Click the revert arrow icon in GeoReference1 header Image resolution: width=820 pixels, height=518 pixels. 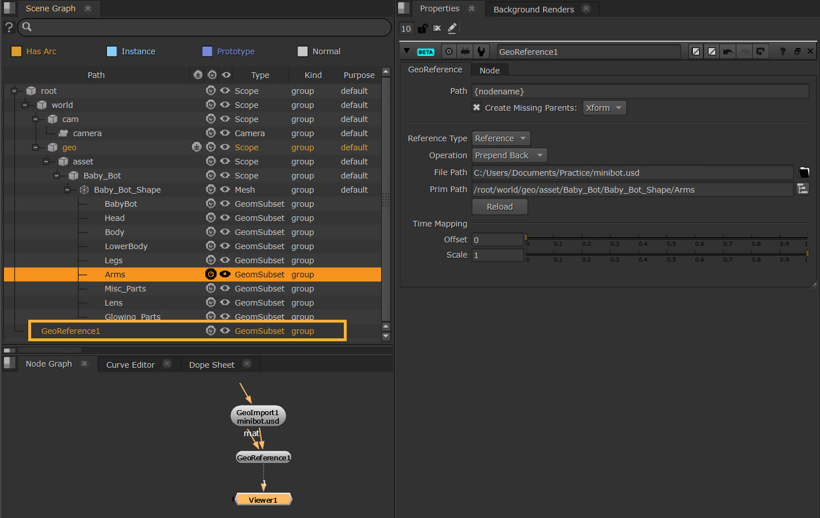[728, 51]
